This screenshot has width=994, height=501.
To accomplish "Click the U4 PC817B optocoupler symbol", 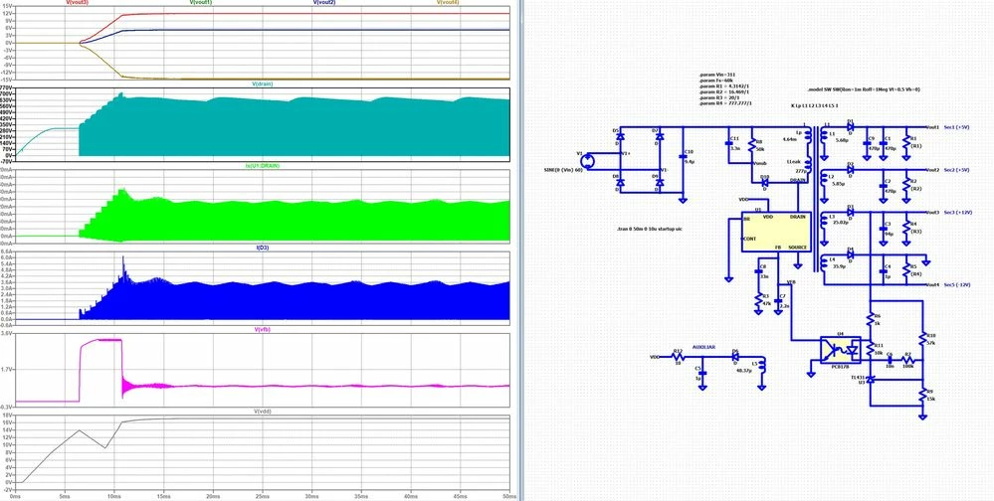I will (x=841, y=349).
